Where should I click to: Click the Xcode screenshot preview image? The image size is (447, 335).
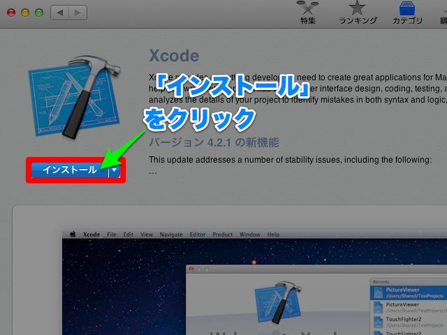tap(254, 283)
